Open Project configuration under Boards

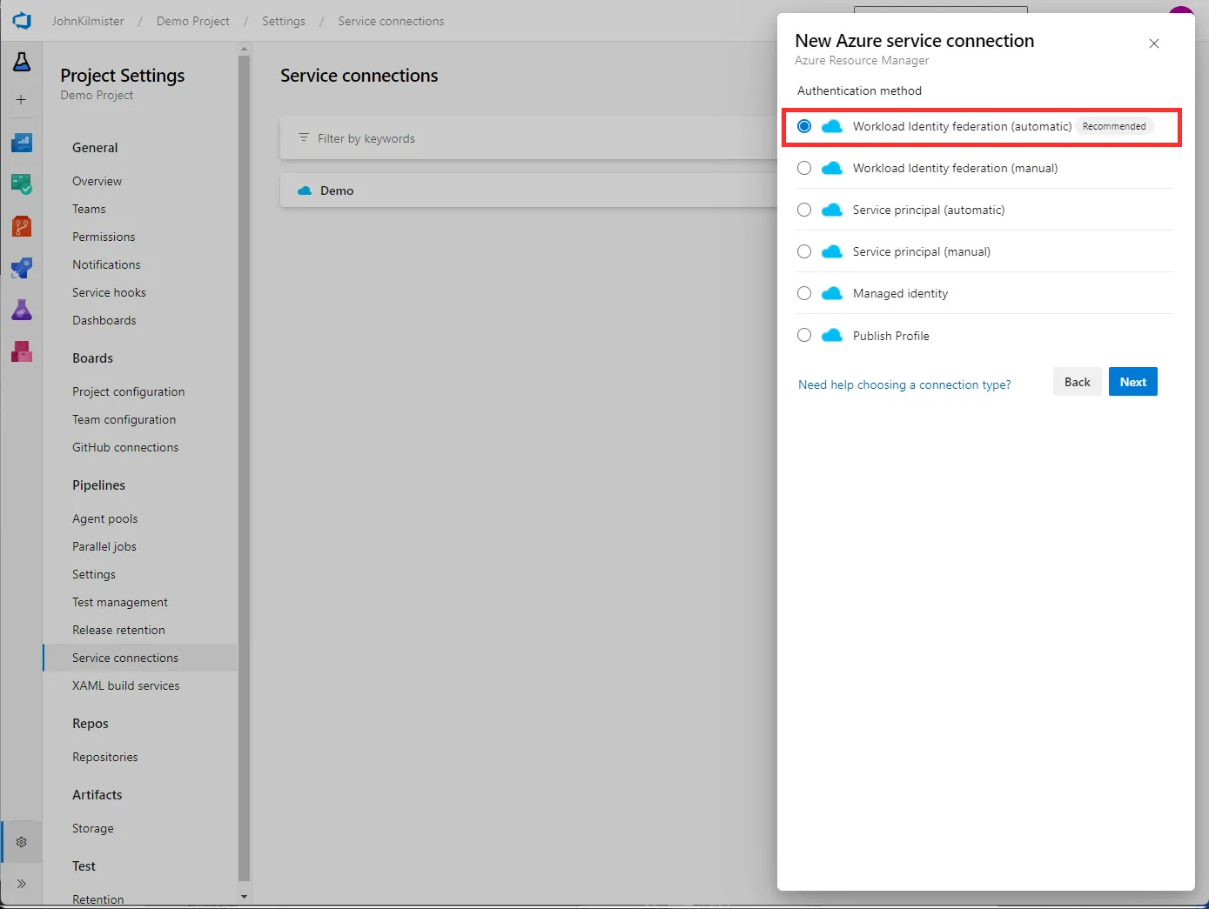(x=128, y=391)
